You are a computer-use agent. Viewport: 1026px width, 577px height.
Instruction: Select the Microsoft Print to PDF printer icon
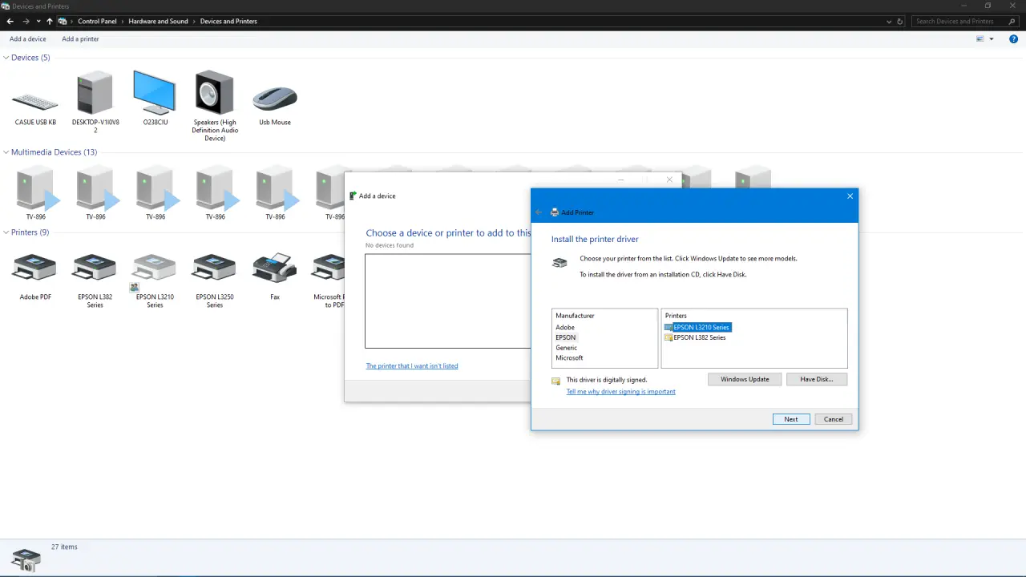[329, 279]
